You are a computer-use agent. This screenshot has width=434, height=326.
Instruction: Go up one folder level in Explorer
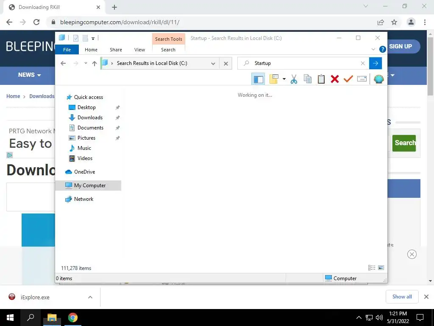tap(95, 64)
